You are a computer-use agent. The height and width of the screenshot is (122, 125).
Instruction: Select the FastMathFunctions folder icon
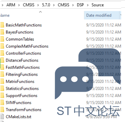pos(2,67)
